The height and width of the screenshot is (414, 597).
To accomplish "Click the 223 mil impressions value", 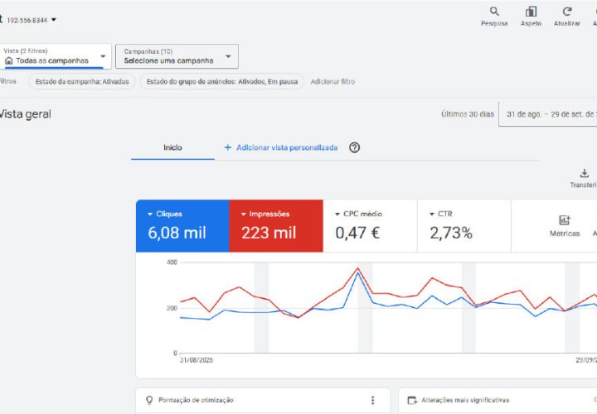I will pos(269,233).
